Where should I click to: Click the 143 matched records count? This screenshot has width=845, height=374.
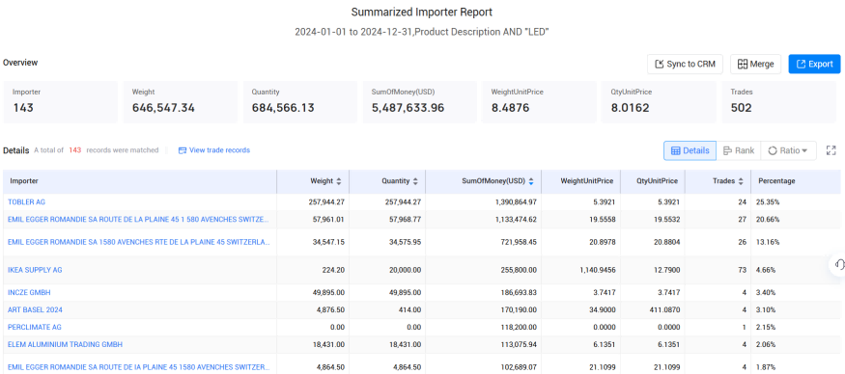click(75, 150)
